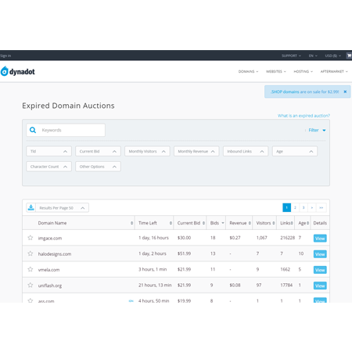Click the Dynadot logo

coord(17,71)
